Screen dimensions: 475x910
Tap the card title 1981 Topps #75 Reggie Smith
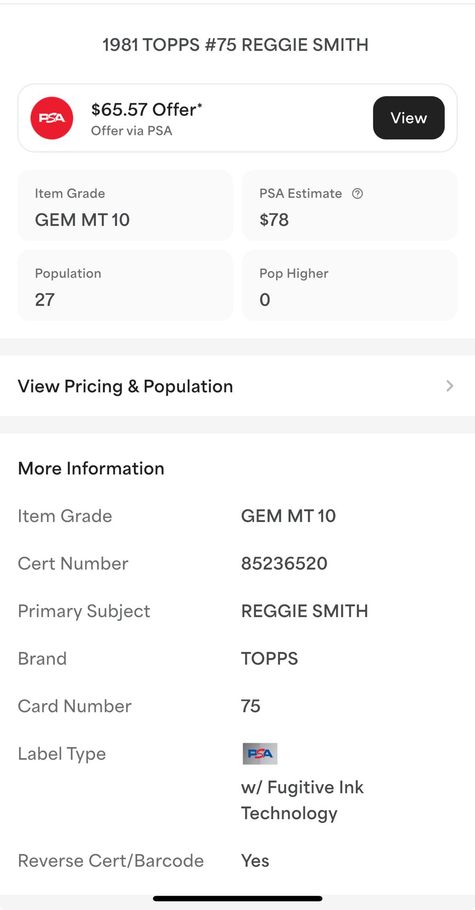point(236,45)
